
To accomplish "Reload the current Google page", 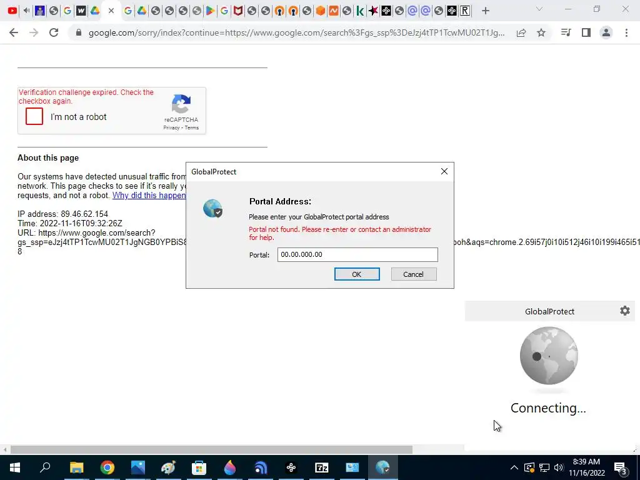I will [54, 32].
